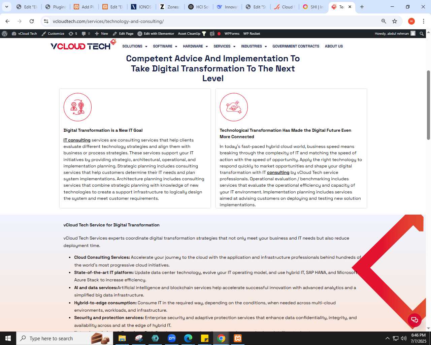Click Edit Page in admin bar
Screen dimensions: 431x345
(123, 34)
